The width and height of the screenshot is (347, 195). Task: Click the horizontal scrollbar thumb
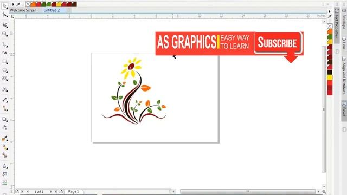(248, 192)
